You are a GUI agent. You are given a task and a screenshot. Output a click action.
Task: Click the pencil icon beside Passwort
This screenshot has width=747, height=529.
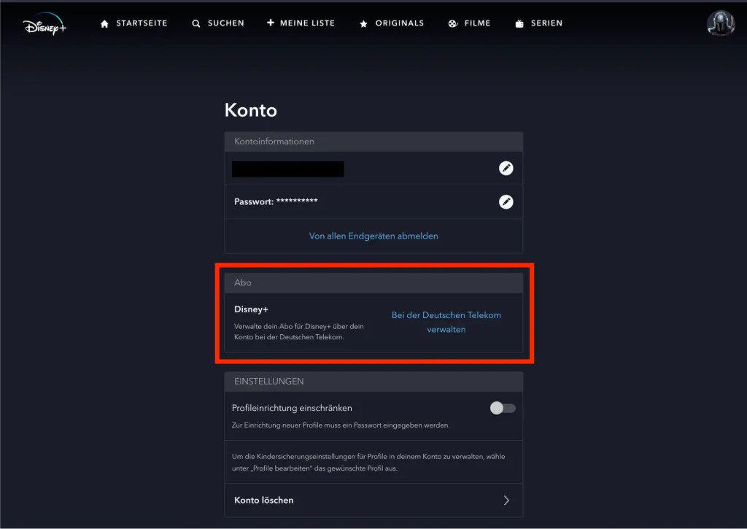[506, 202]
